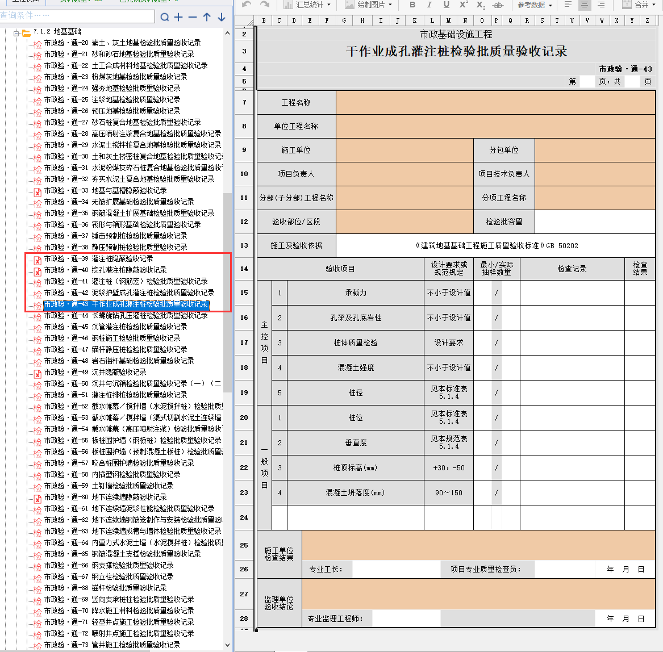The image size is (663, 652).
Task: Click the move down arrow icon
Action: click(x=222, y=17)
